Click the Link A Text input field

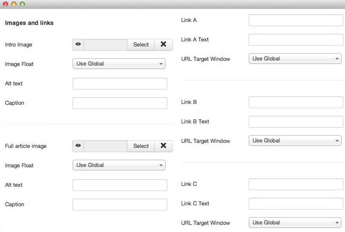click(x=296, y=40)
